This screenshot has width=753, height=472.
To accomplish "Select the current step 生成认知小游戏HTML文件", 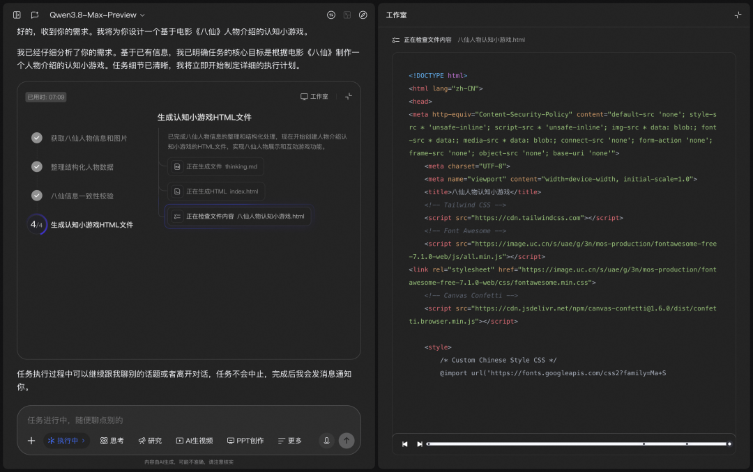I will [92, 224].
